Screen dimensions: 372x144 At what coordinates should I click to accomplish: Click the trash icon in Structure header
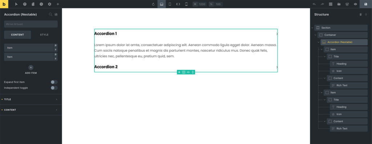tap(361, 14)
